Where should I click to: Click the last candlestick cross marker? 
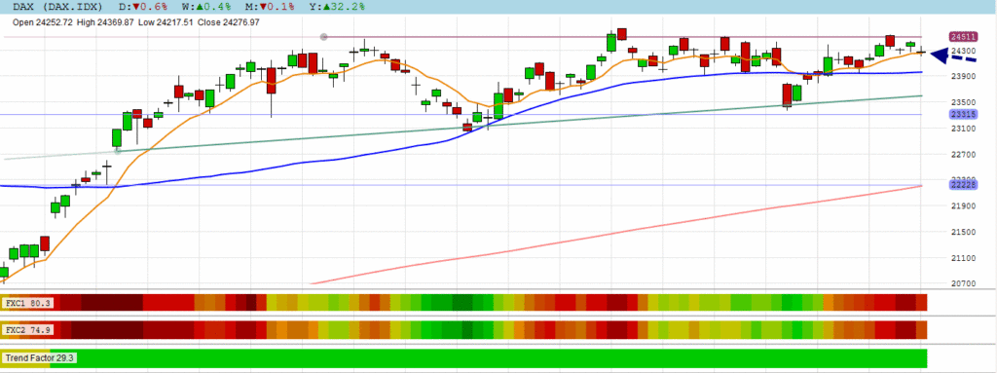click(x=921, y=53)
